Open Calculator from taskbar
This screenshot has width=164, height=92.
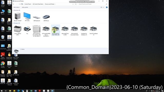pyautogui.click(x=27, y=91)
